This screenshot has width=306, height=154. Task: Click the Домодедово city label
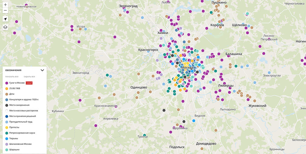tap(206, 144)
